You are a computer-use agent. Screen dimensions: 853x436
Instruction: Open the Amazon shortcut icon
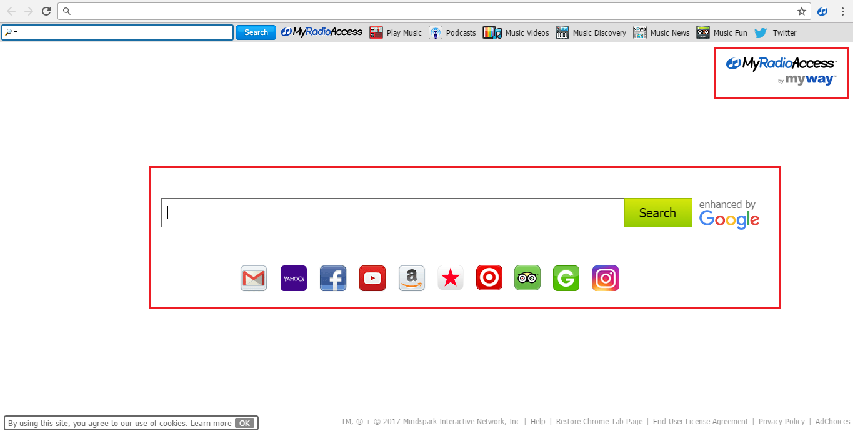[412, 278]
